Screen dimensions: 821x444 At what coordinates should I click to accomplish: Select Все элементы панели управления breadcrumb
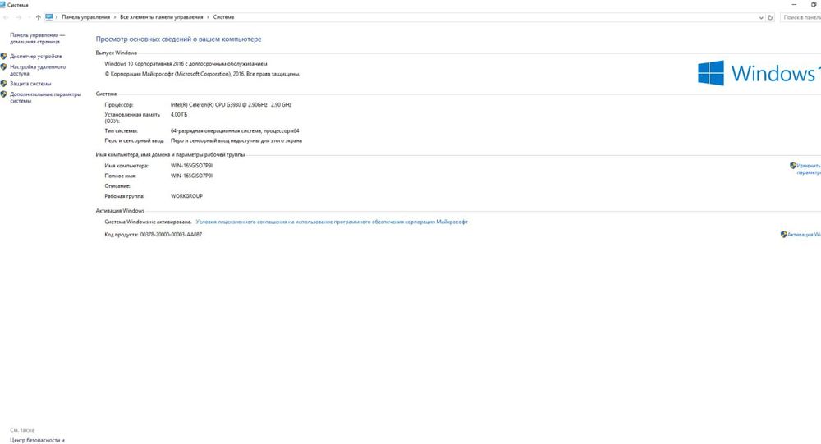click(x=161, y=17)
